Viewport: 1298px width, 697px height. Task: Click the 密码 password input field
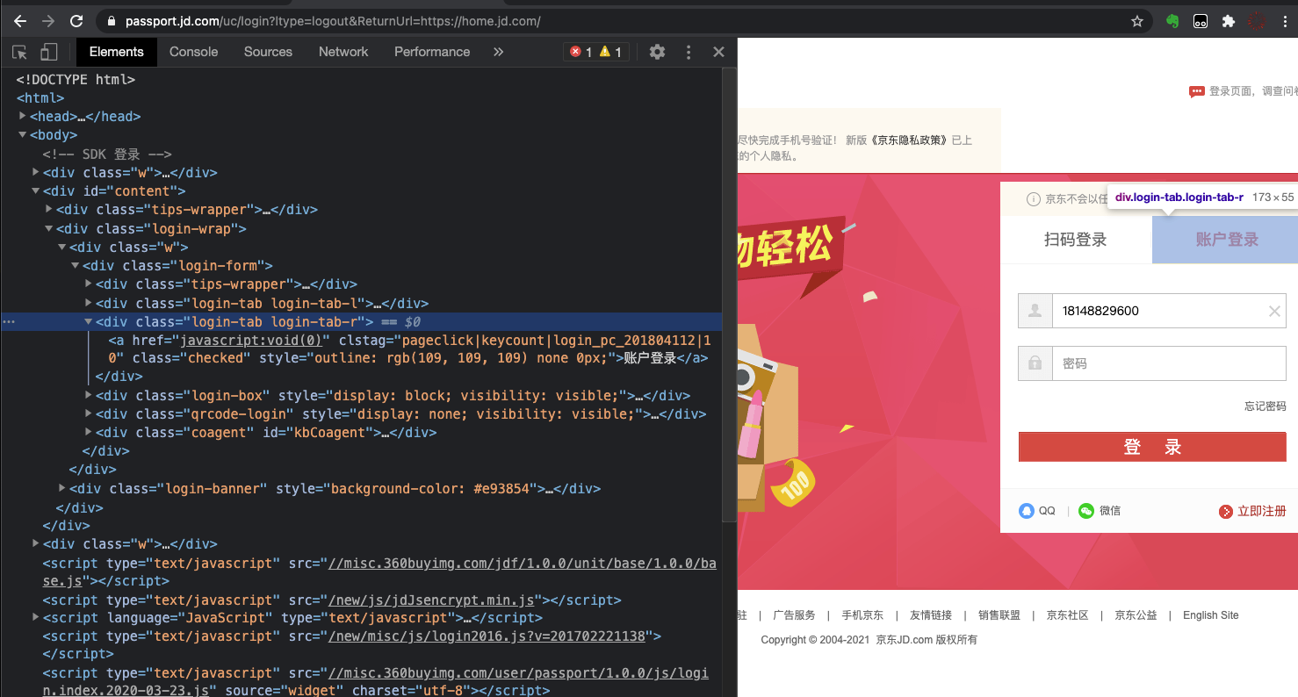(1168, 363)
